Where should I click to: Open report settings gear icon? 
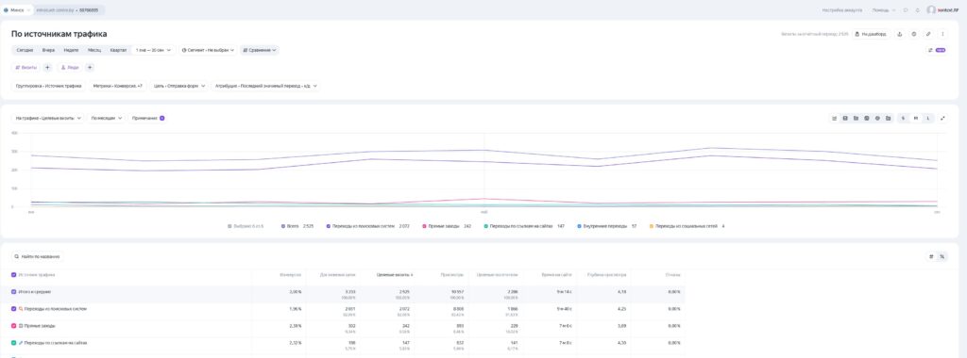914,34
